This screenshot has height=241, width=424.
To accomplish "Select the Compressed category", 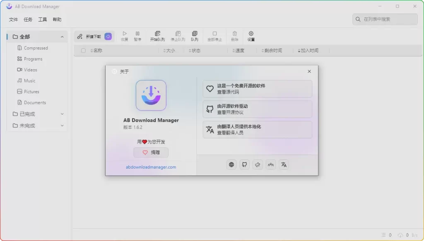I will [x=36, y=48].
